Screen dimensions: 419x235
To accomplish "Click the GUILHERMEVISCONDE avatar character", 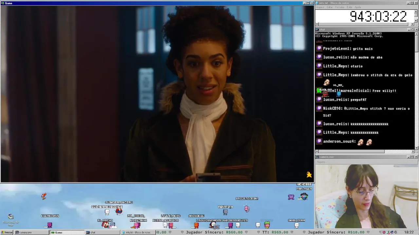I will (107, 212).
